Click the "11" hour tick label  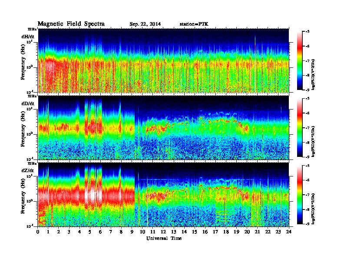[153, 232]
